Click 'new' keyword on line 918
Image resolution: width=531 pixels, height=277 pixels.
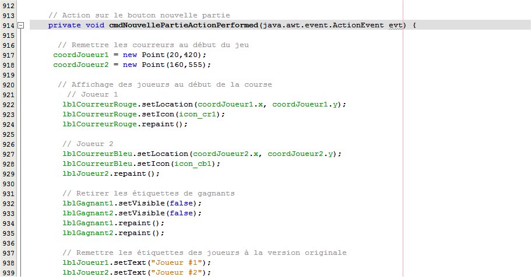[130, 65]
